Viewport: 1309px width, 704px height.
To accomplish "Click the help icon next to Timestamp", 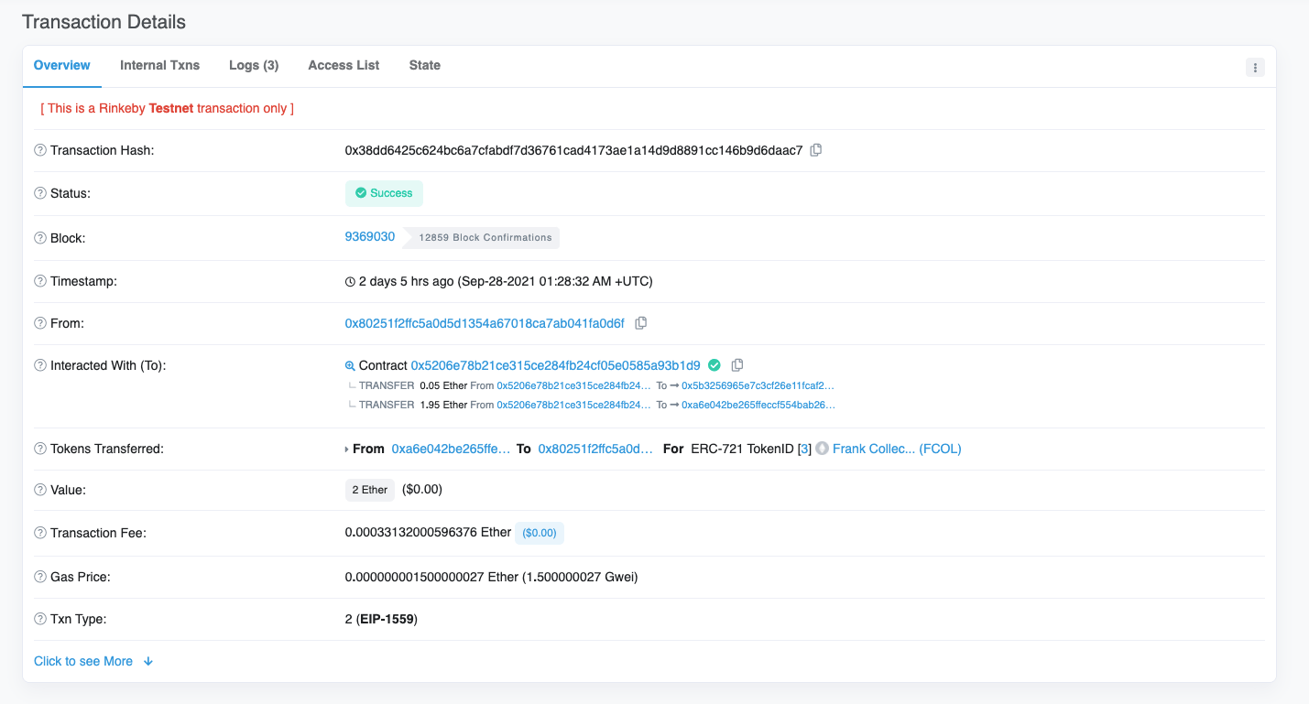I will point(40,281).
